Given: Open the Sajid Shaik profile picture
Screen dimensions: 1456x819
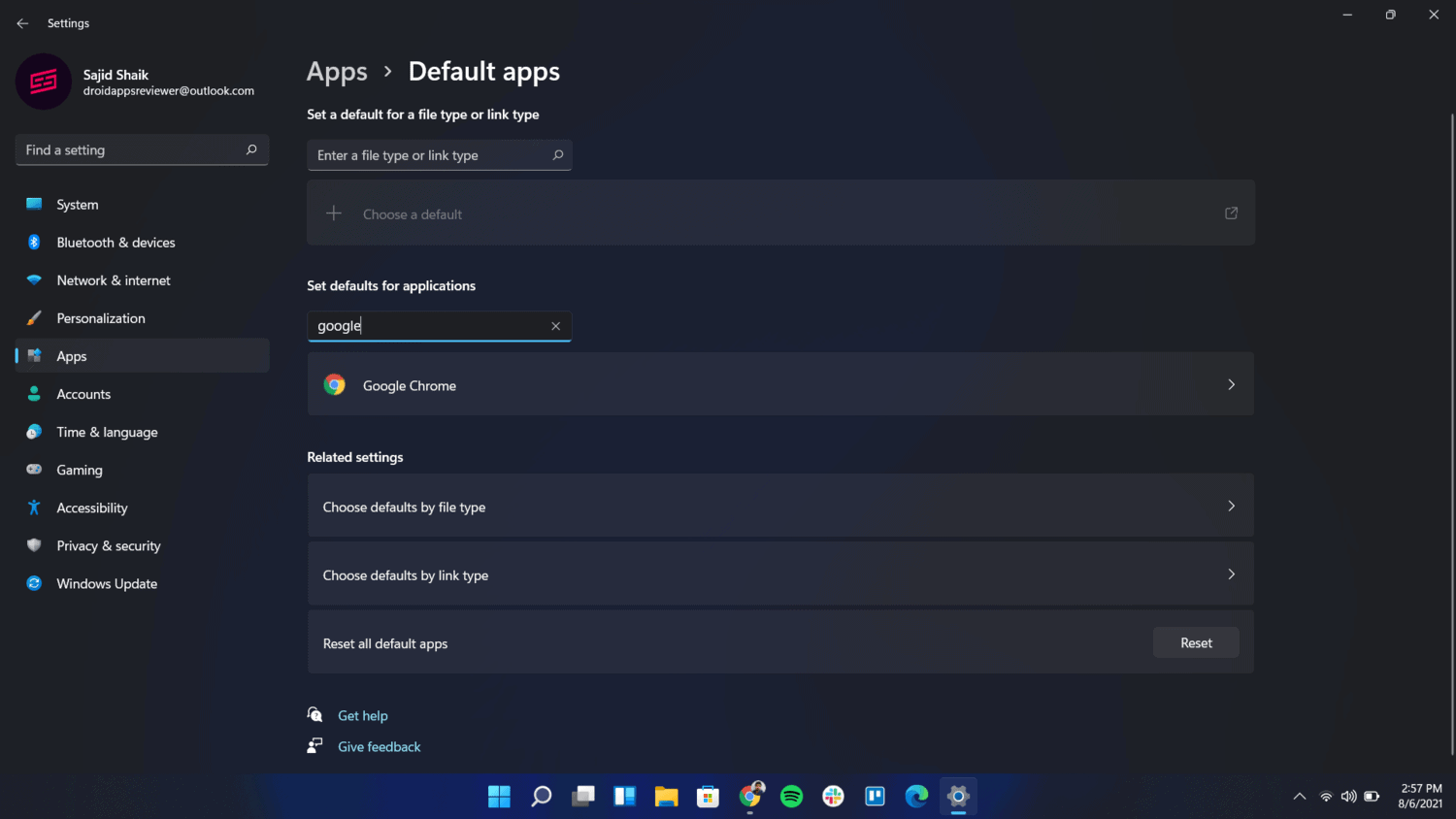Looking at the screenshot, I should click(43, 82).
